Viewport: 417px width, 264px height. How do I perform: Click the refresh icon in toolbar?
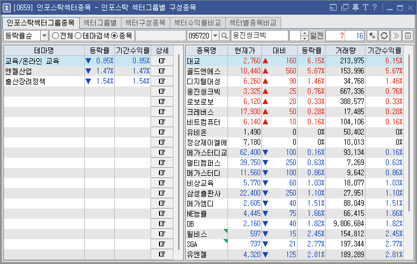[384, 36]
